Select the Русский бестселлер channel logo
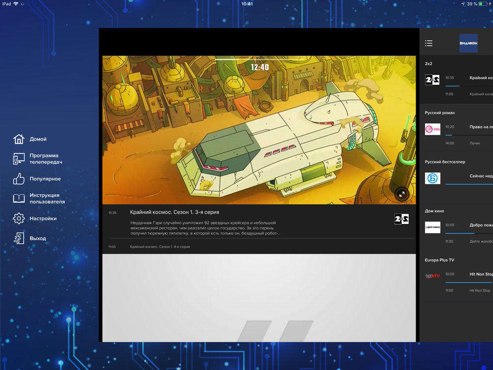Viewport: 493px width, 370px height. point(432,178)
